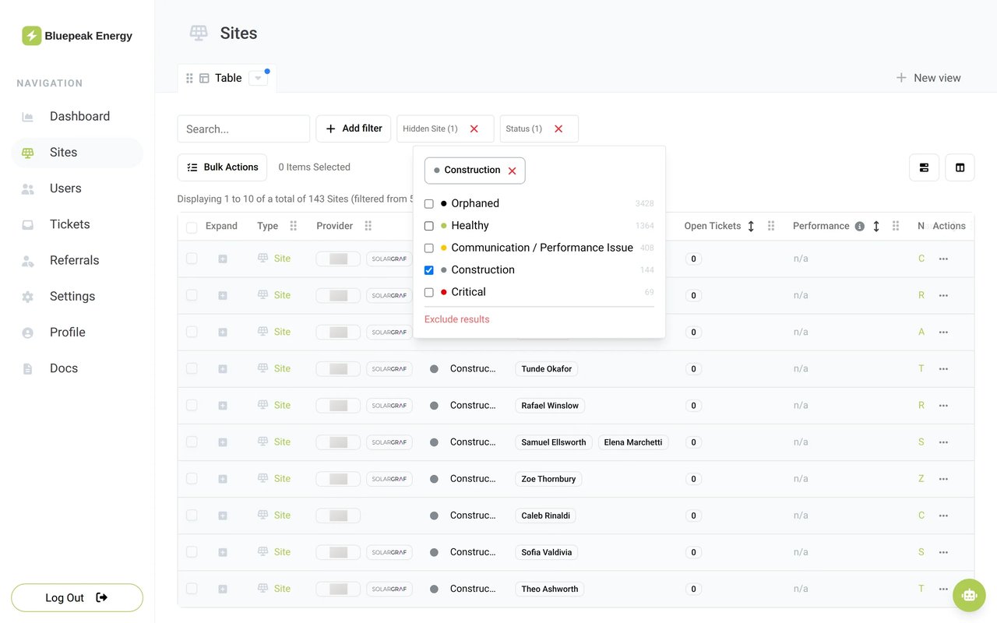Open row actions menu for Tunde Okafor
The image size is (997, 623).
coord(943,369)
